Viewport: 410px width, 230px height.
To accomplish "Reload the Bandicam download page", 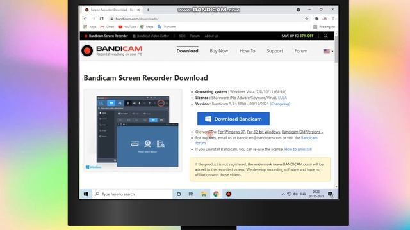I will [101, 19].
